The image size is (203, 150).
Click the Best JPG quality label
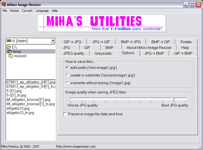tap(175, 105)
